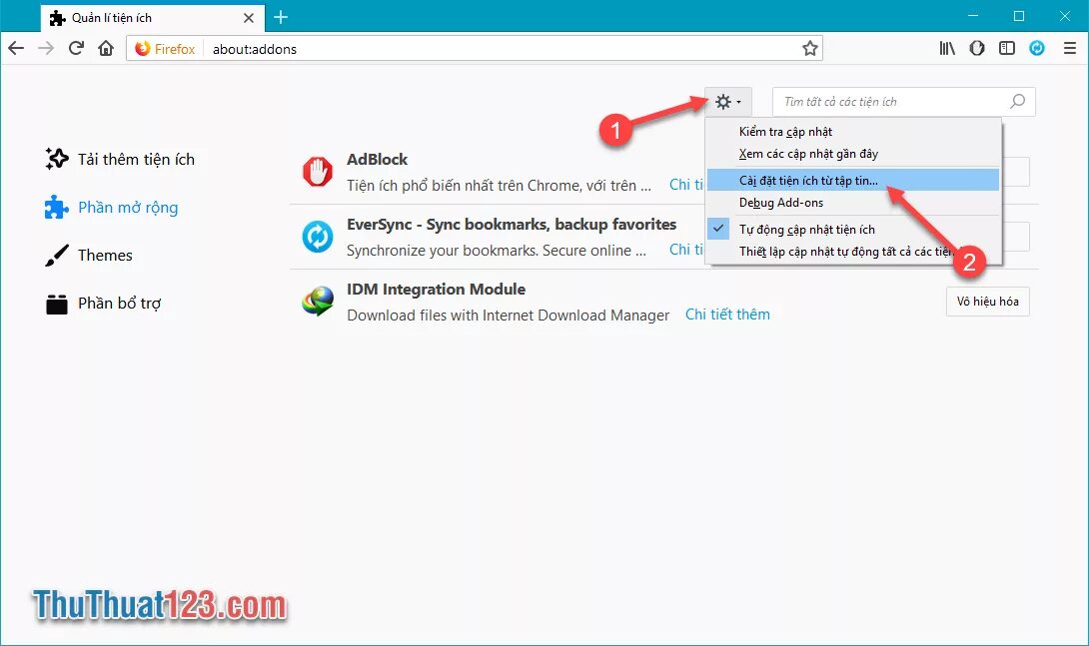Click the EverSync toolbar icon
Screen dimensions: 1089x646
[x=1037, y=49]
